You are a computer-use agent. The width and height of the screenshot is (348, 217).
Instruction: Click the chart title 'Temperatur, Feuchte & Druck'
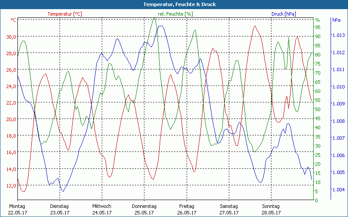click(174, 4)
